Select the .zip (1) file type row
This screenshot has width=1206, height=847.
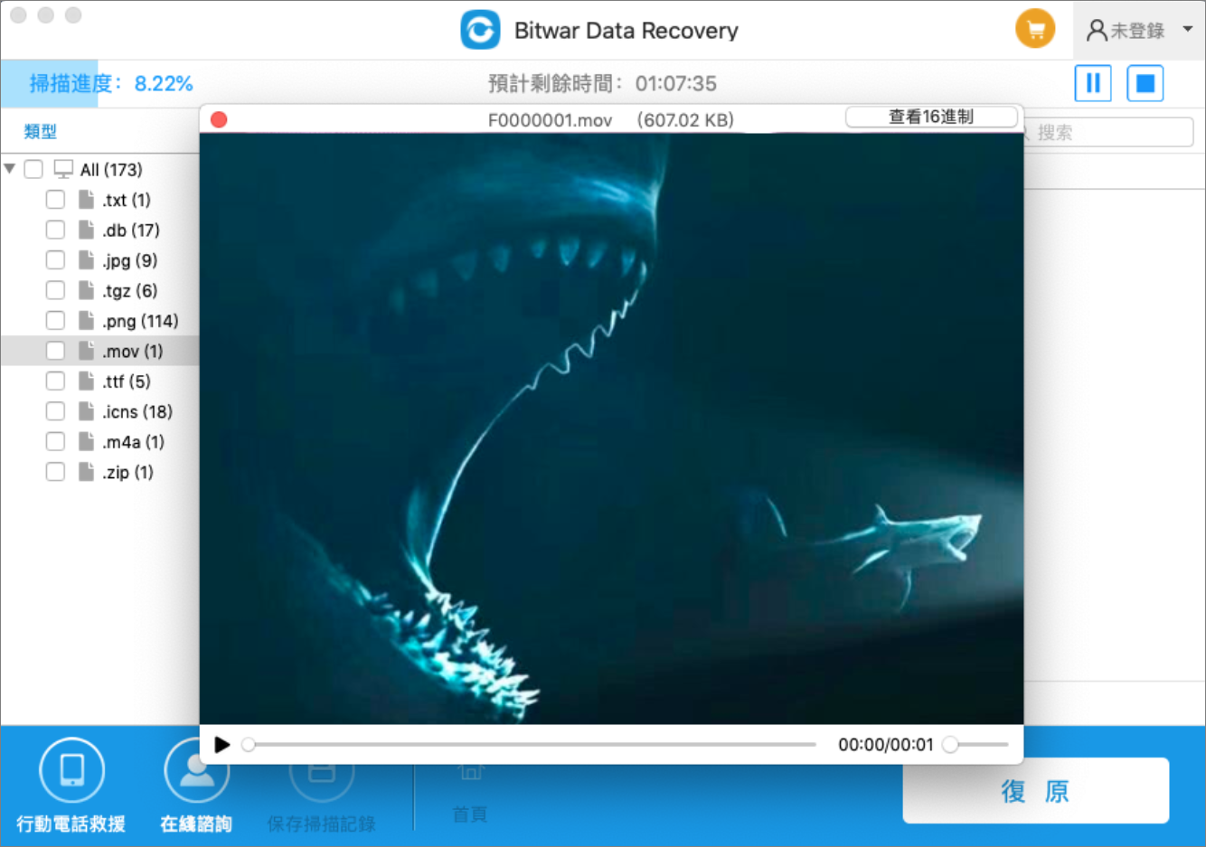(x=99, y=472)
